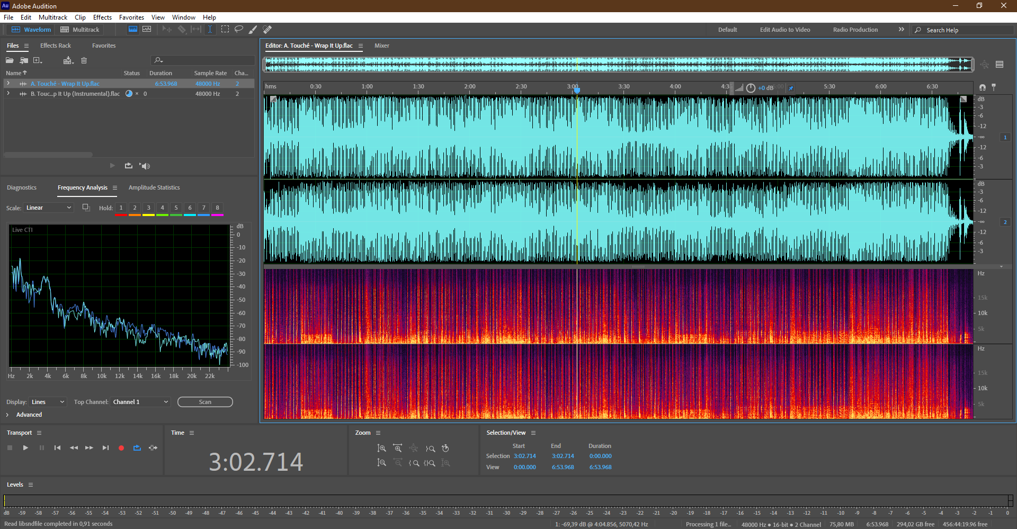Image resolution: width=1017 pixels, height=529 pixels.
Task: Open the Effects menu
Action: pyautogui.click(x=102, y=17)
